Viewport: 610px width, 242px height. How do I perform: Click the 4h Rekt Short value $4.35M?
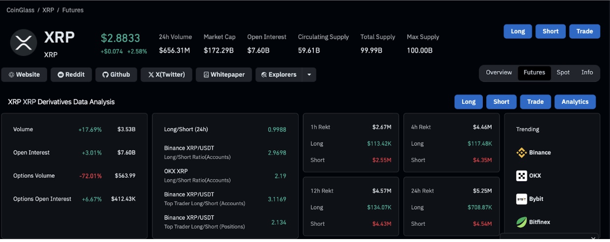click(482, 160)
